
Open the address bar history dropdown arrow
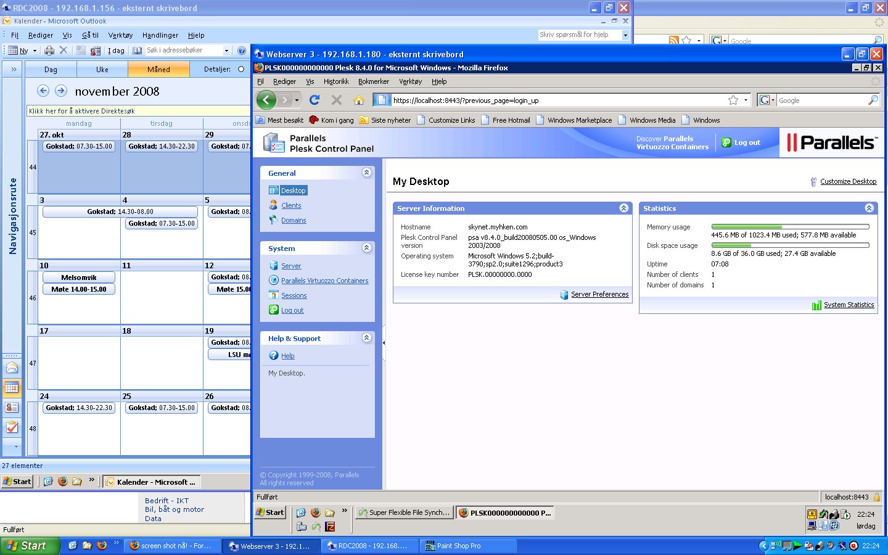click(x=746, y=100)
